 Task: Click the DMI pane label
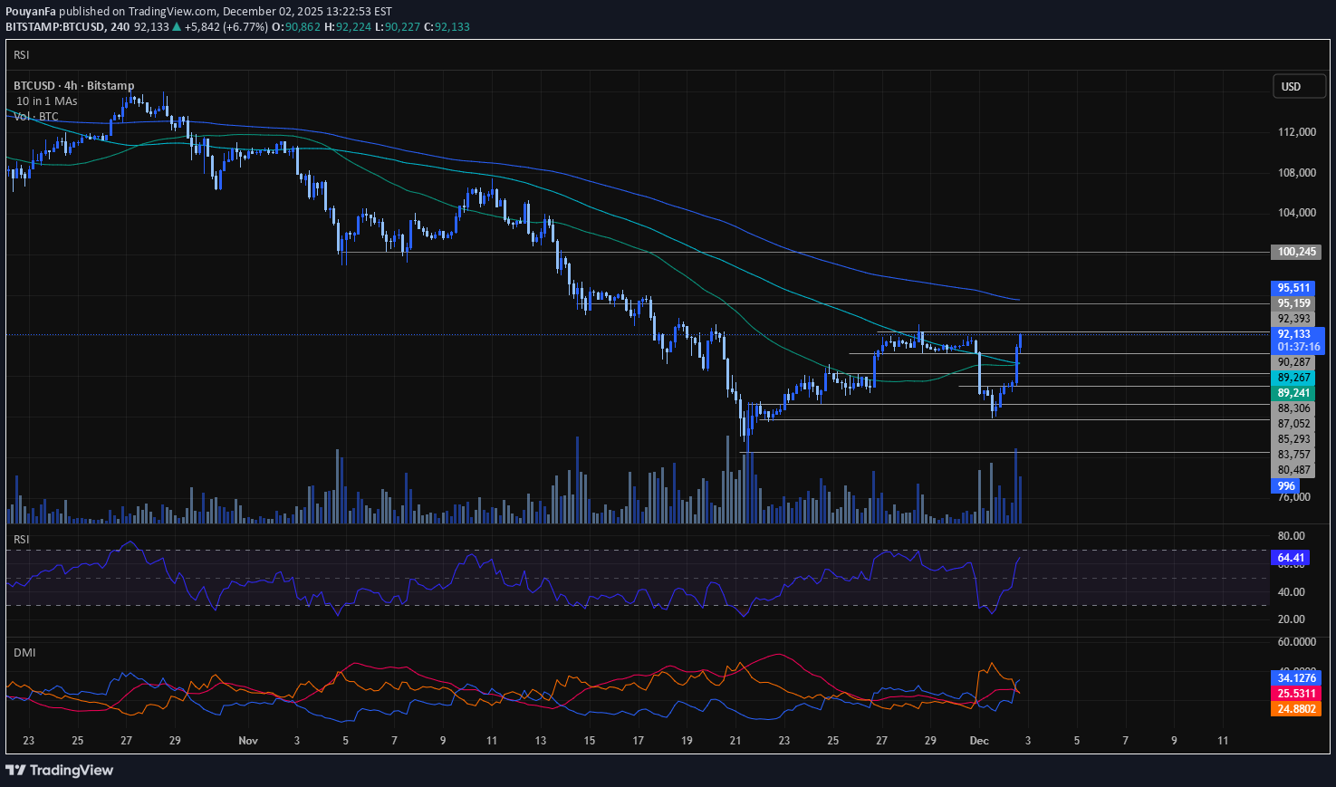[x=24, y=652]
